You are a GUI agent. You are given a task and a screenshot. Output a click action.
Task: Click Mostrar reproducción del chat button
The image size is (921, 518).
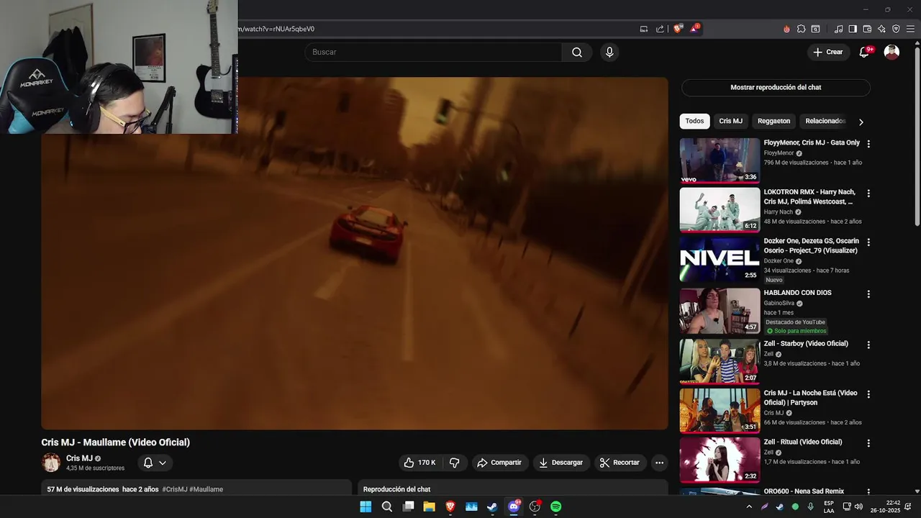(x=776, y=87)
